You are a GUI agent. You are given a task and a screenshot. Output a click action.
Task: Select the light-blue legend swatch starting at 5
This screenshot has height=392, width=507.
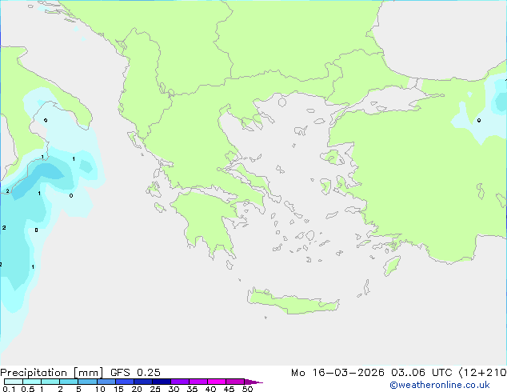coord(87,382)
